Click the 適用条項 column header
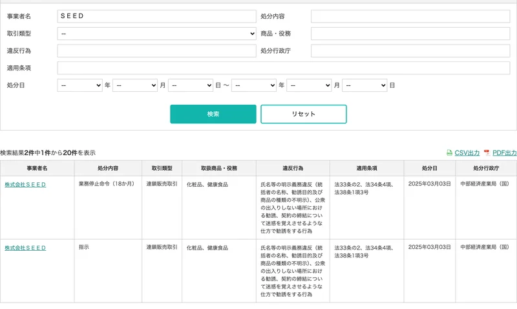Image resolution: width=517 pixels, height=309 pixels. click(x=366, y=168)
